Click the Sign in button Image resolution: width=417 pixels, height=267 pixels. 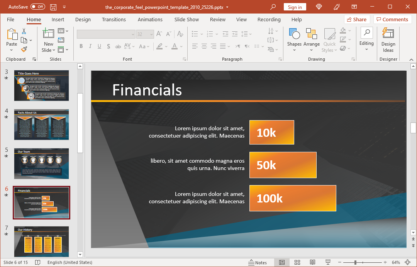tap(295, 7)
